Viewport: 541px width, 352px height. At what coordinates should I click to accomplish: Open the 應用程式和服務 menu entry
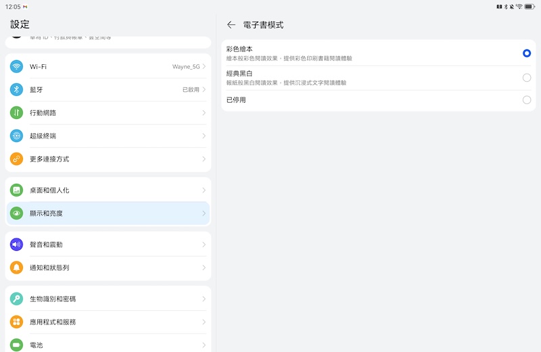tap(108, 322)
